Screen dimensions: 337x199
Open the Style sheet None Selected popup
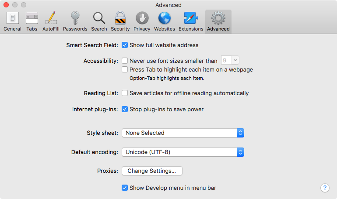[183, 133]
